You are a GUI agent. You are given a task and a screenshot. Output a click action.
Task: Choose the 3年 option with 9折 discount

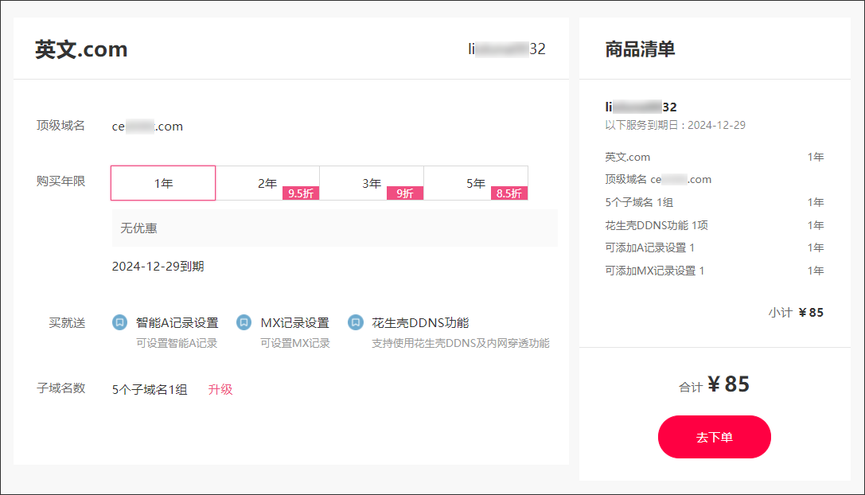[x=372, y=183]
